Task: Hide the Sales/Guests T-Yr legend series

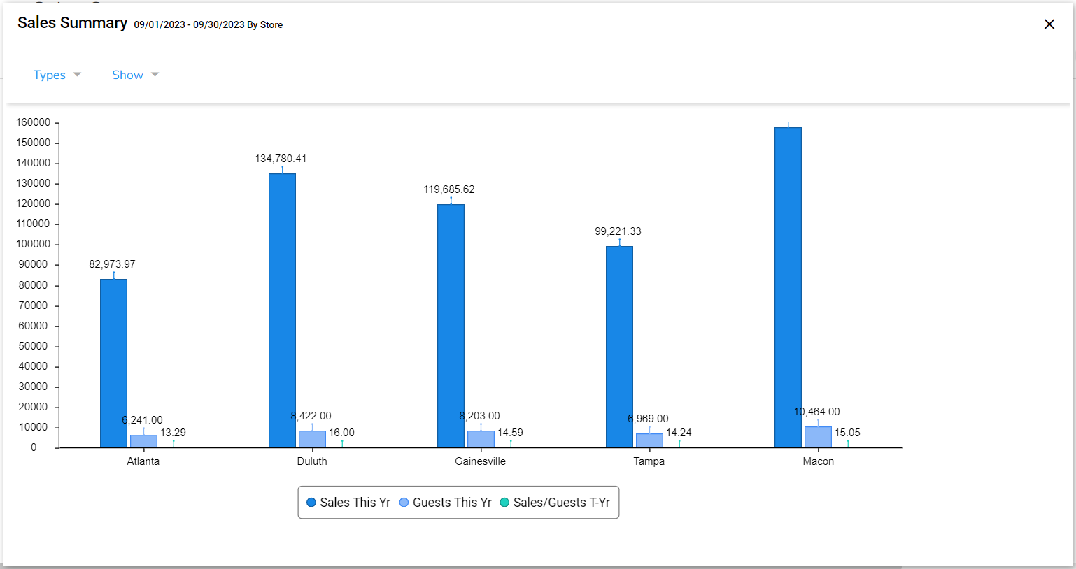Action: 554,503
